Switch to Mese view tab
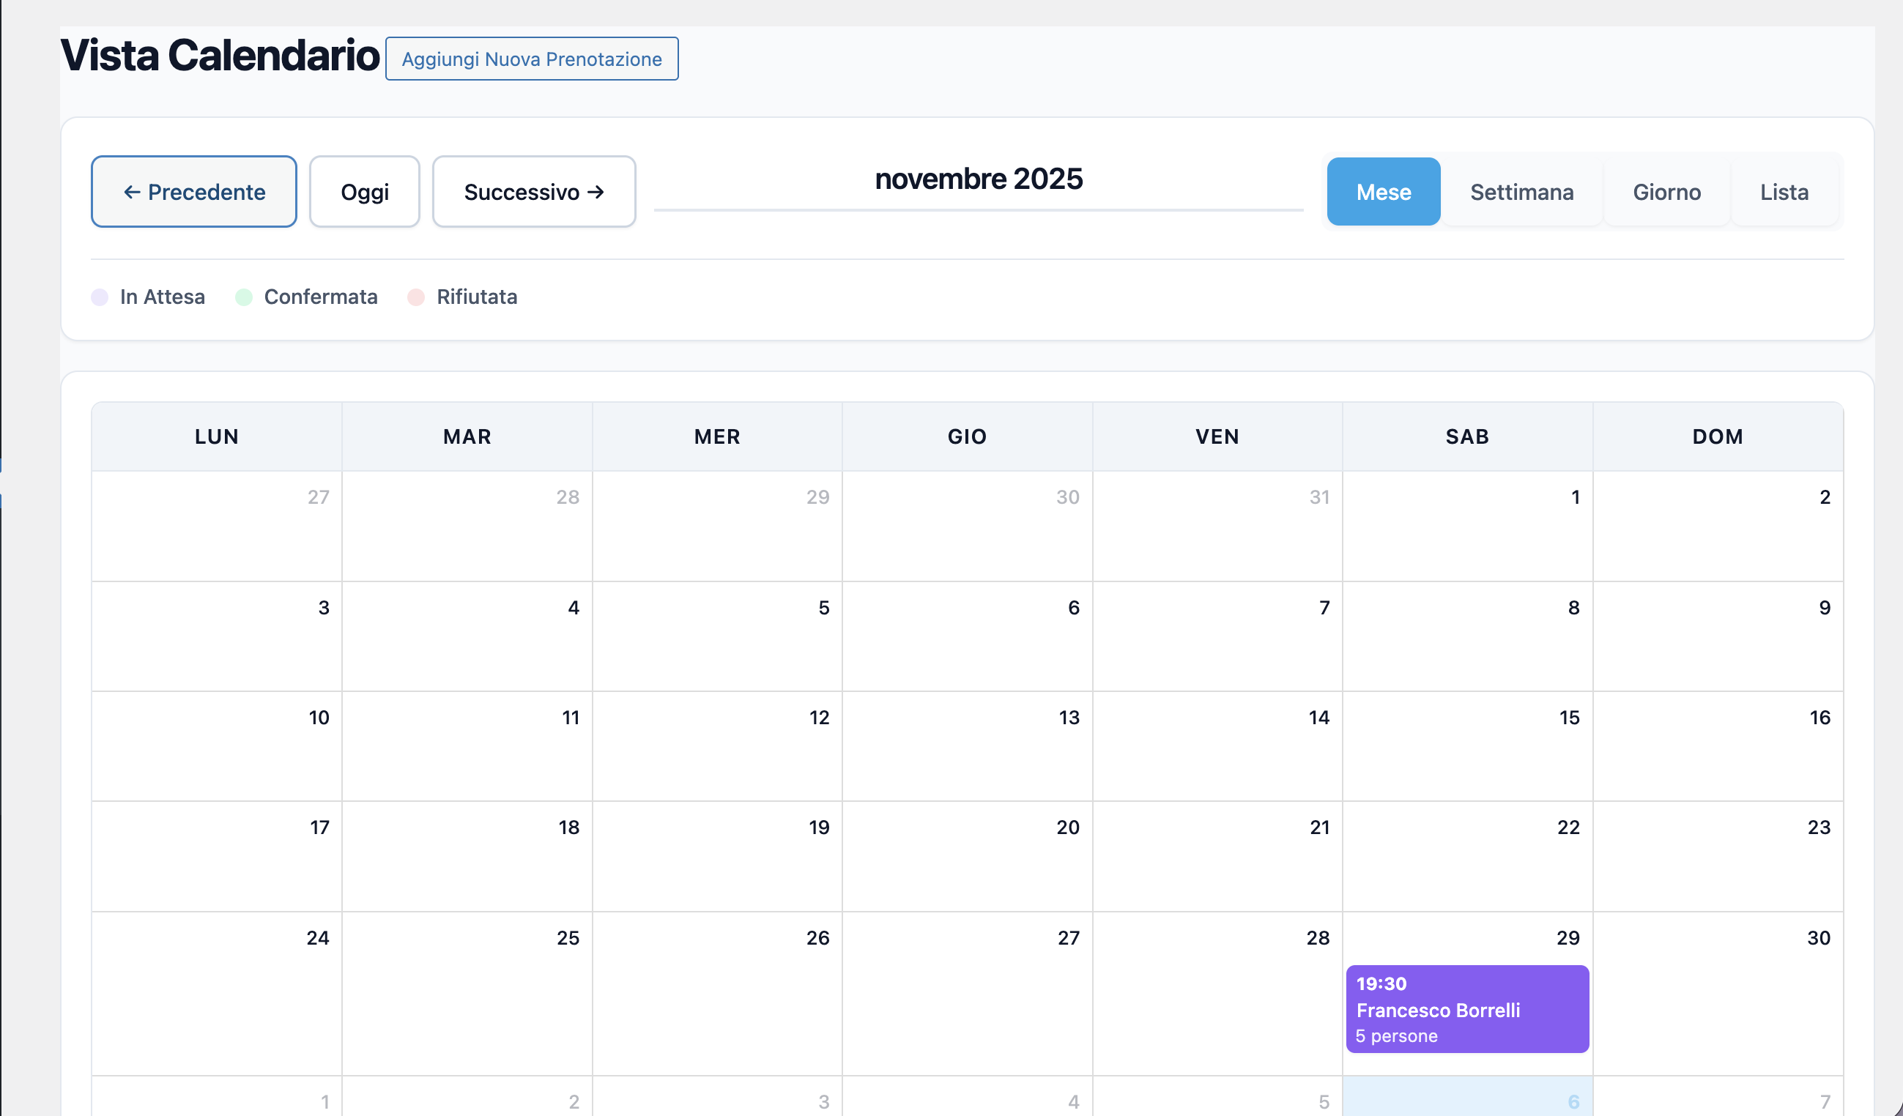Screen dimensions: 1903x1116 [x=1383, y=192]
